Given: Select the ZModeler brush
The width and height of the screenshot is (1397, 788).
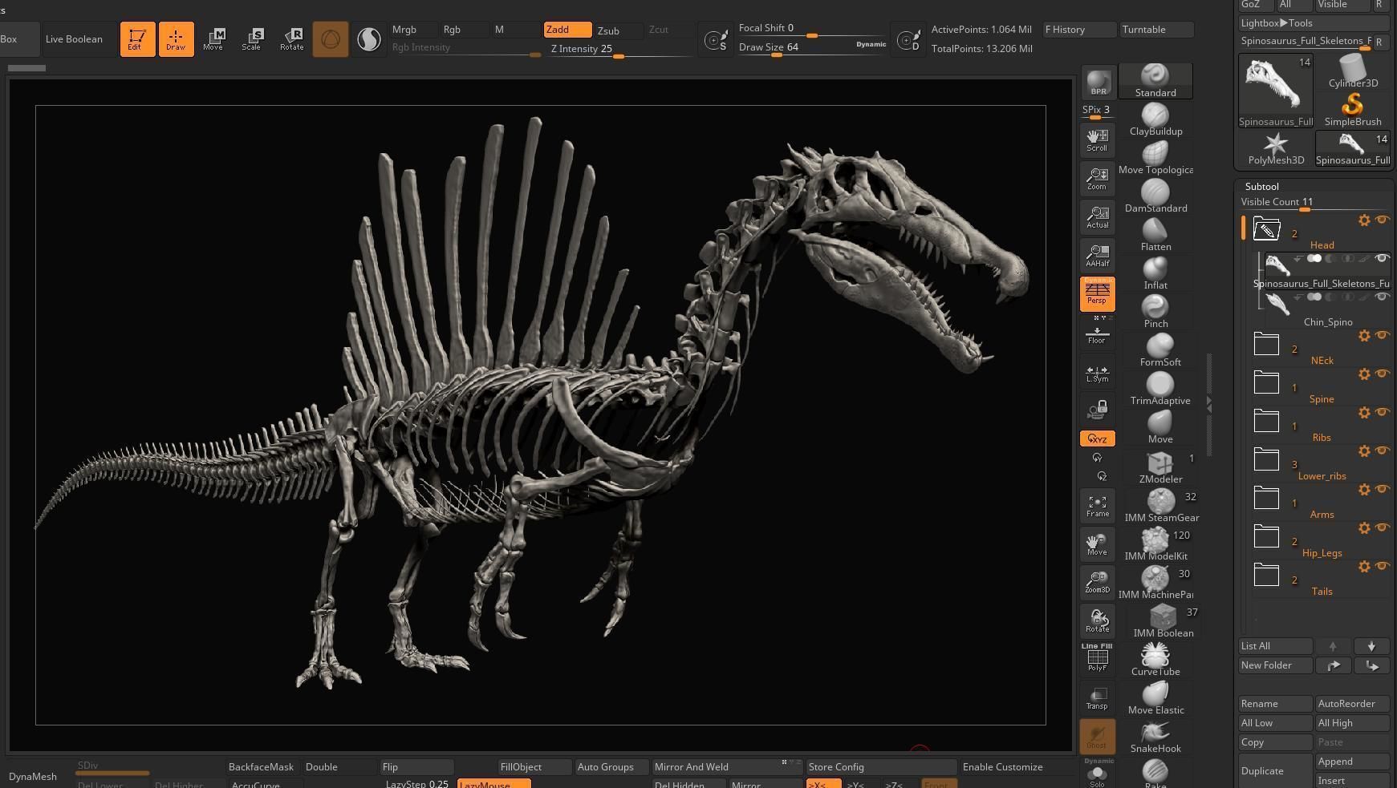Looking at the screenshot, I should [1159, 467].
